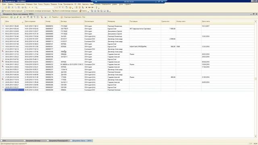Click the flagged row icon of document 00000185
258x145 pixels.
coord(3,52)
